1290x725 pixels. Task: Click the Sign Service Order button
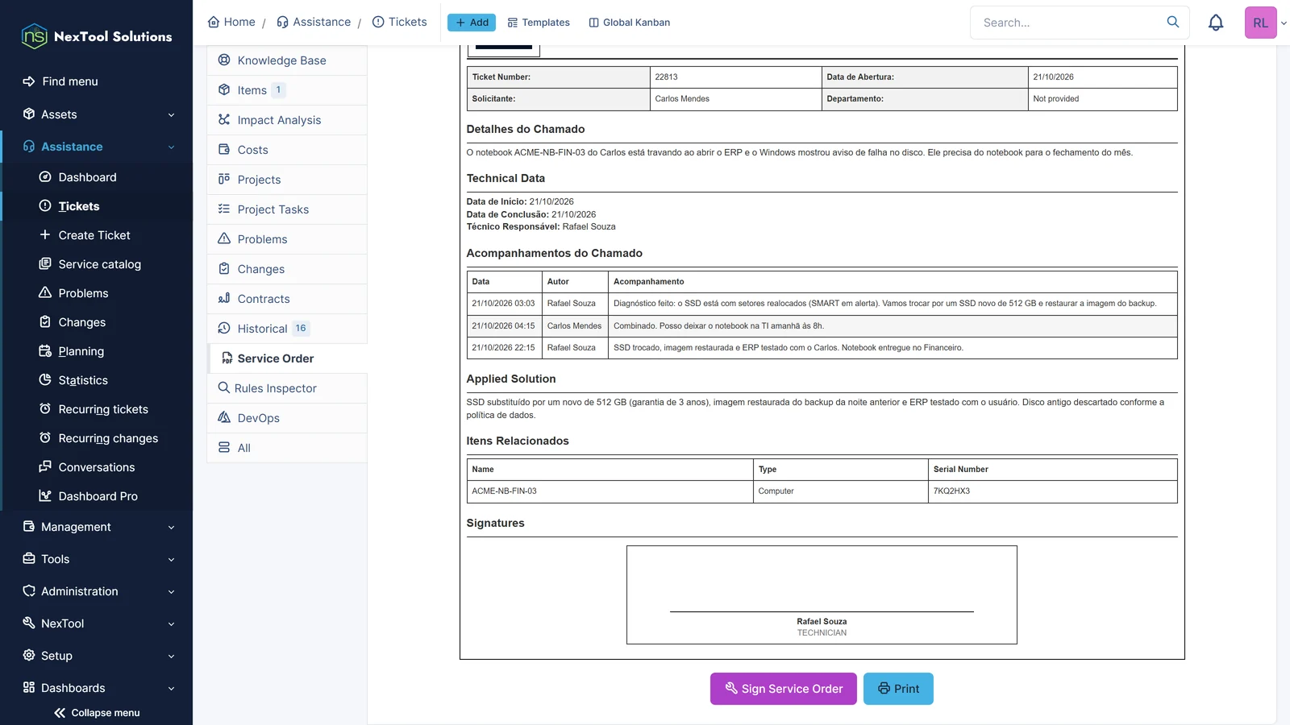click(784, 689)
